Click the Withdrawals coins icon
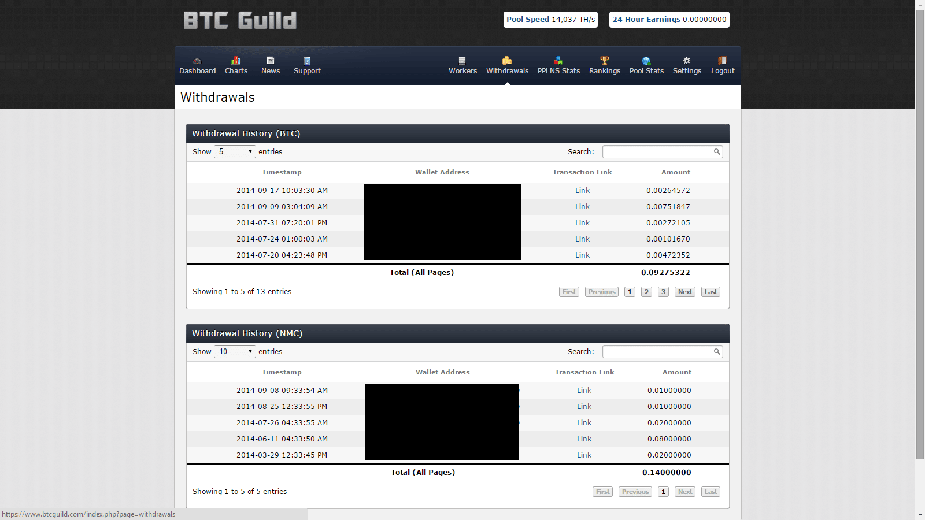925x520 pixels. 507,61
